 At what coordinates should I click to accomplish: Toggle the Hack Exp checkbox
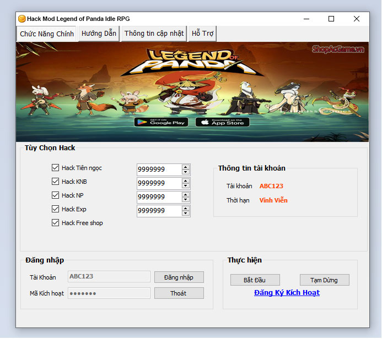pos(55,209)
